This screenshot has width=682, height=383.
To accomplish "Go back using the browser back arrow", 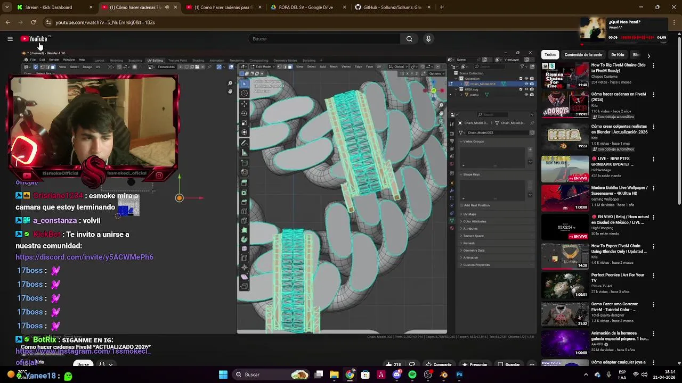I will click(x=7, y=22).
